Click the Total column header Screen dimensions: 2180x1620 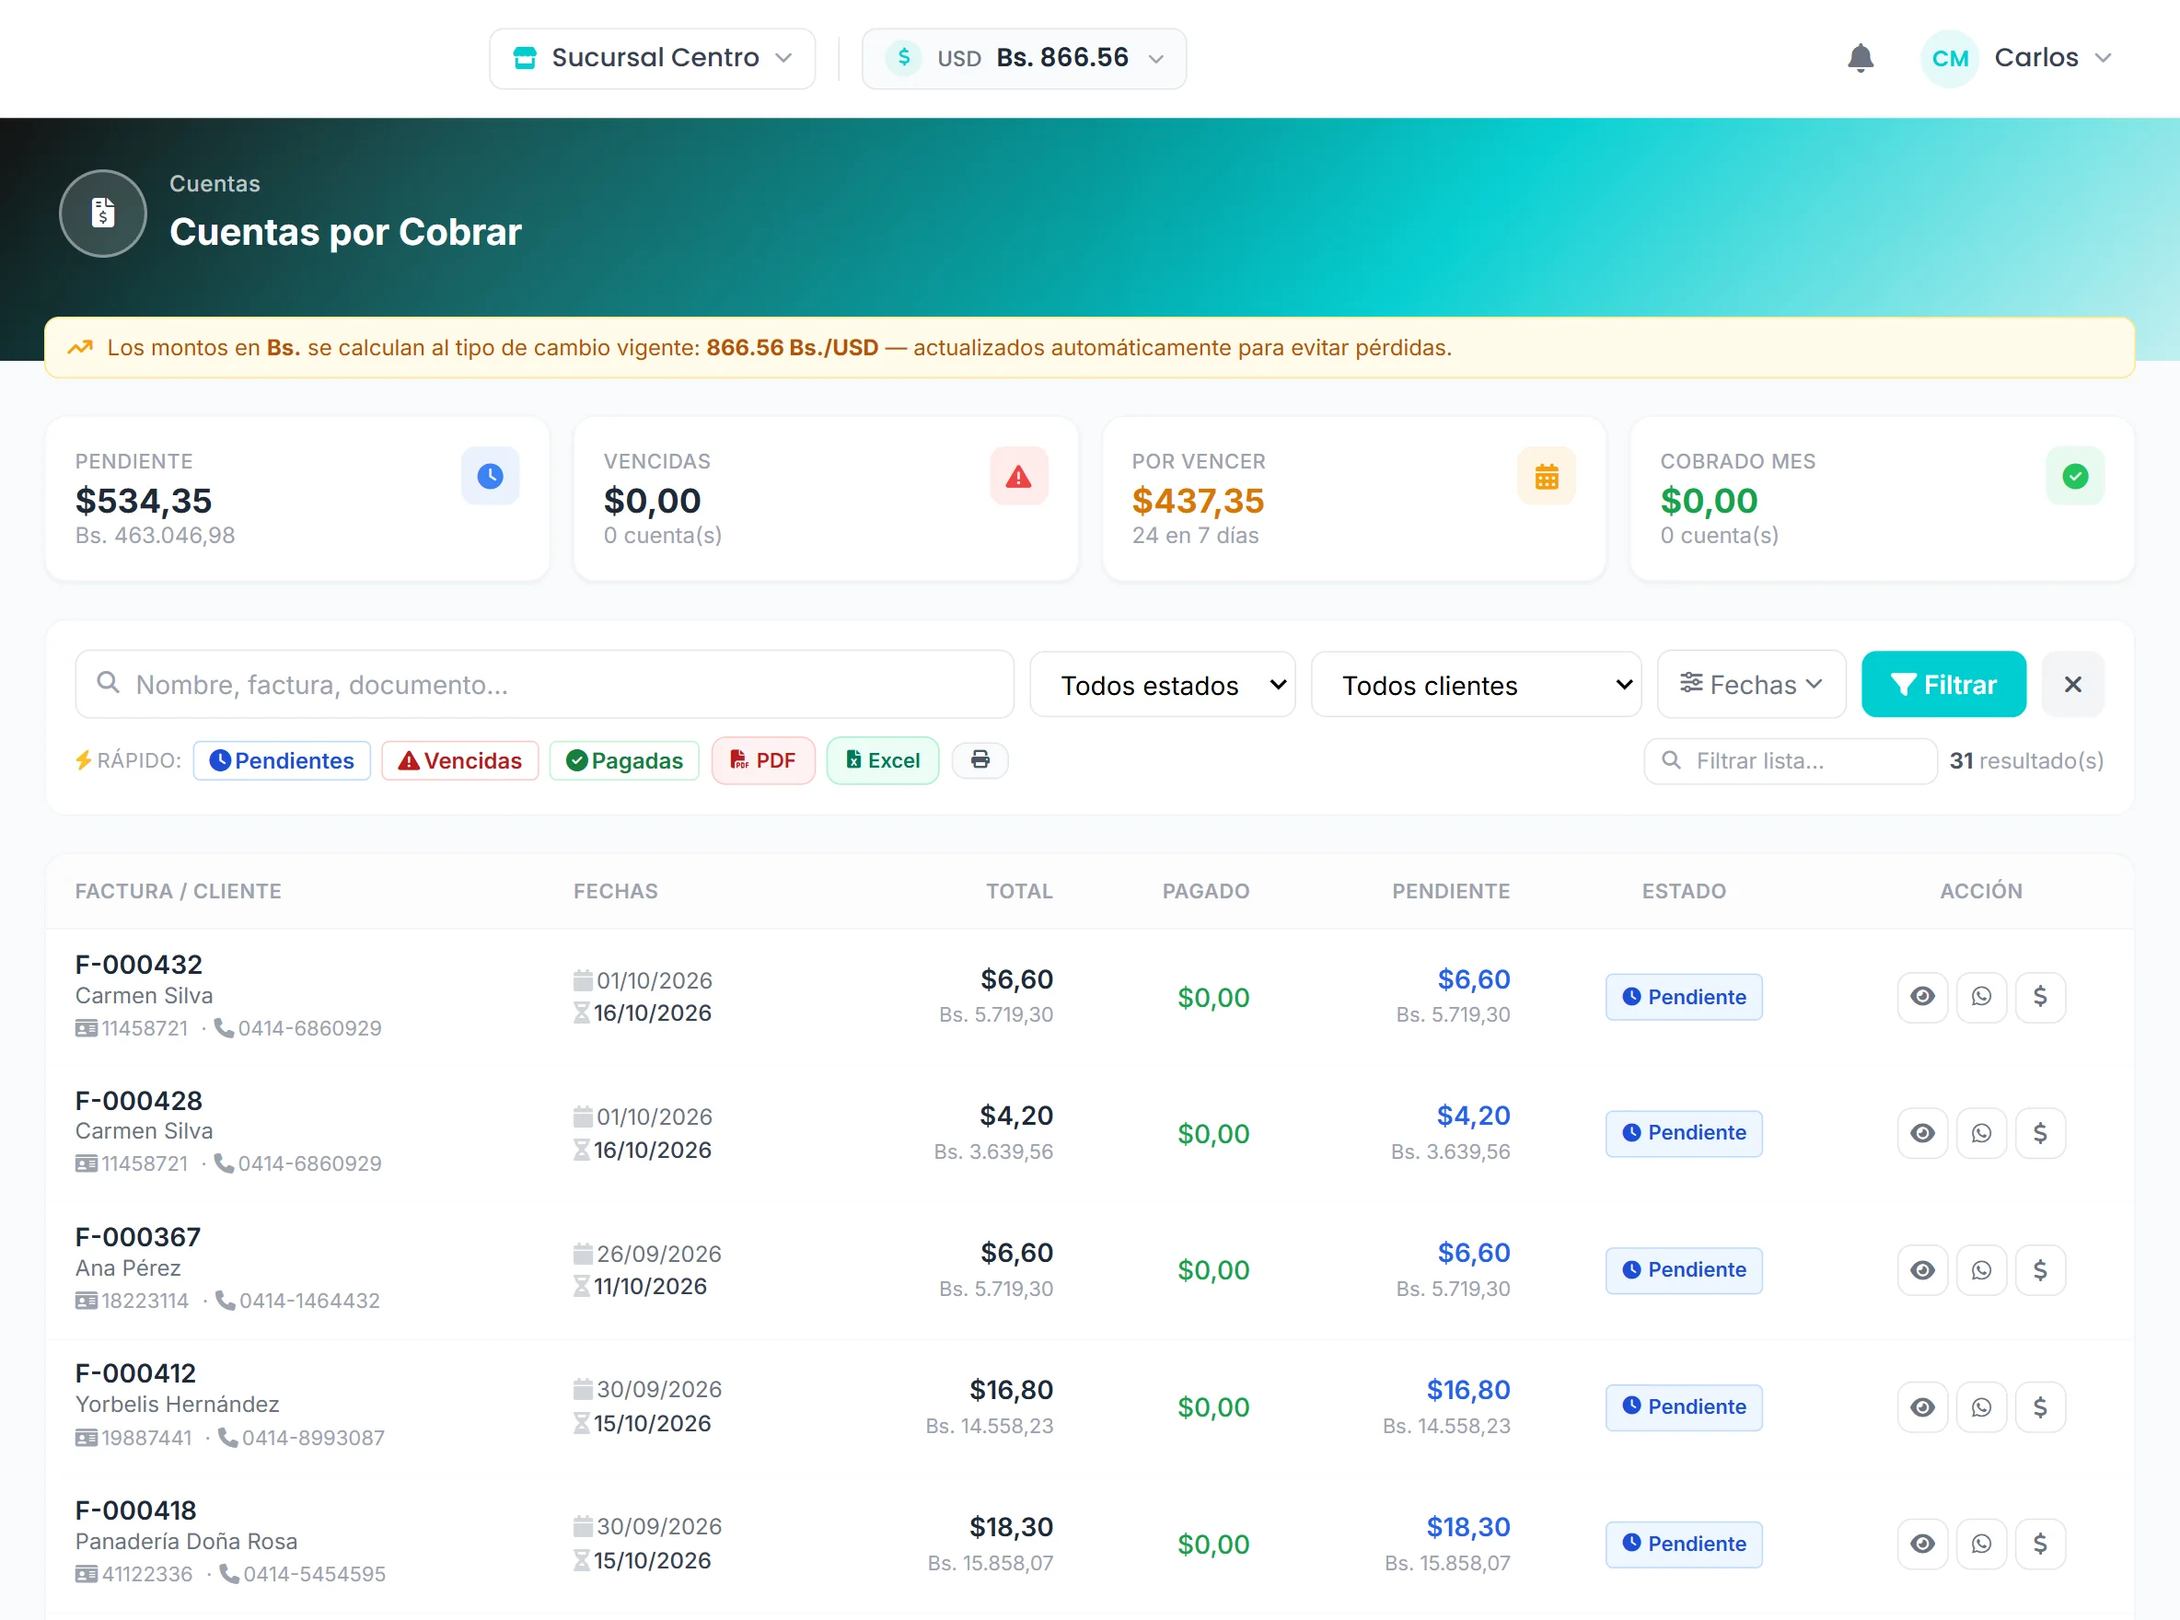[1020, 891]
